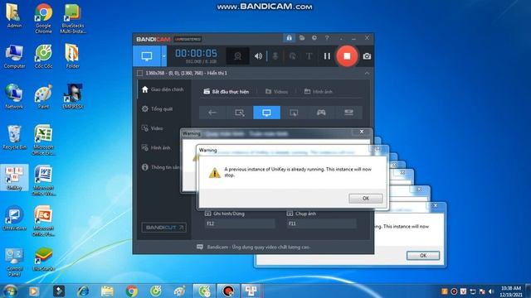The height and width of the screenshot is (298, 531).
Task: Click OK in the rearmost warning dialog
Action: (x=423, y=256)
